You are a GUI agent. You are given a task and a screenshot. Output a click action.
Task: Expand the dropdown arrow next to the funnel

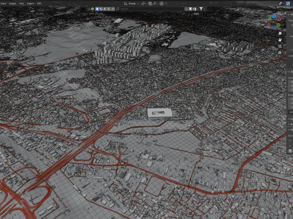(204, 9)
